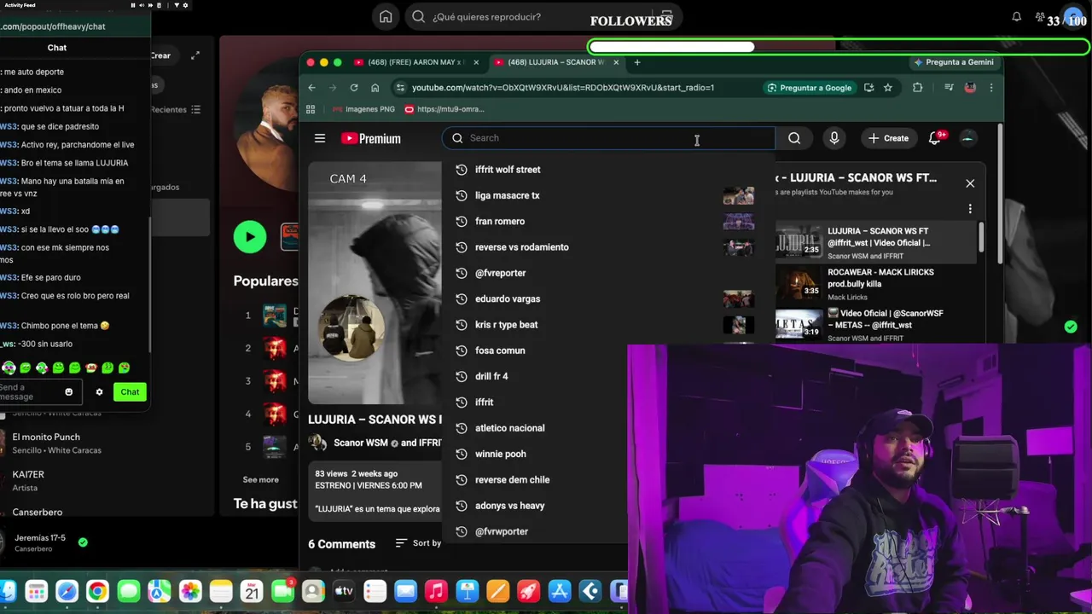Expand the Spotify library panel
1092x614 pixels.
(195, 55)
